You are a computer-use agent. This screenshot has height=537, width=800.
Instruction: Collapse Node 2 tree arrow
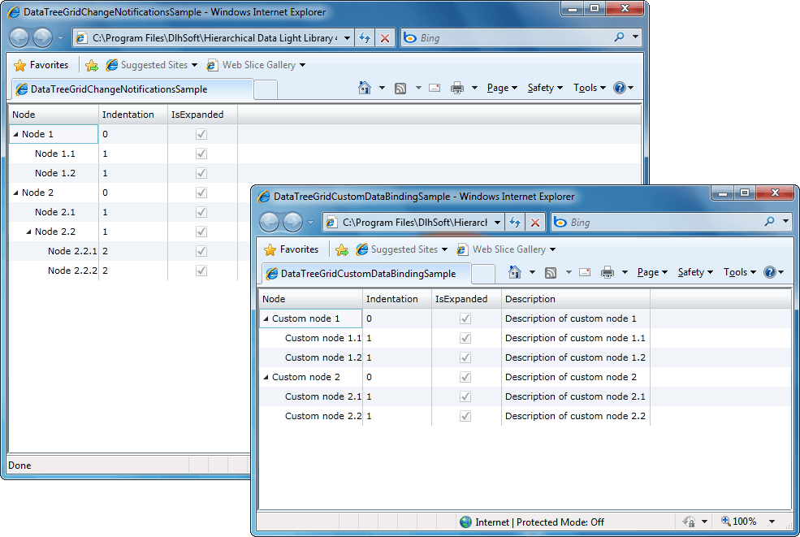click(x=15, y=193)
